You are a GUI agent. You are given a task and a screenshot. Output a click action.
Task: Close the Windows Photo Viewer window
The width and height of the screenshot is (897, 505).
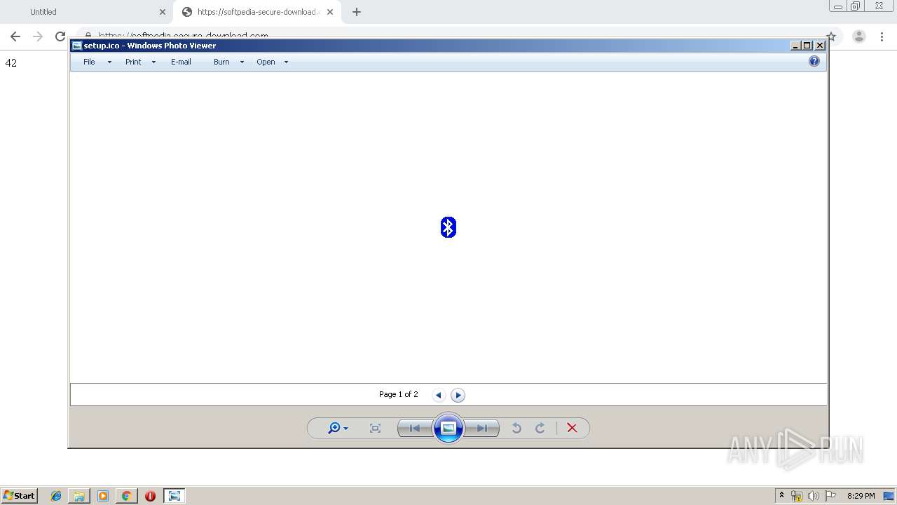coord(819,46)
